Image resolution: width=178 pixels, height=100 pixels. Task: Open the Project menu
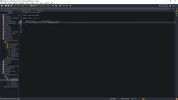tap(33, 3)
